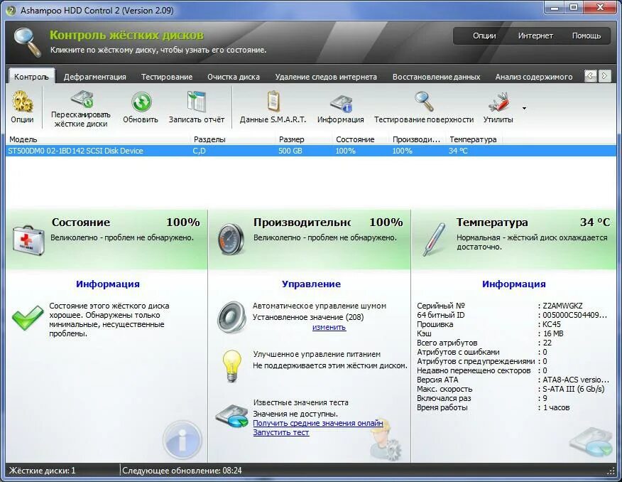This screenshot has width=622, height=482.
Task: Open Восстановление данных tab
Action: click(437, 77)
